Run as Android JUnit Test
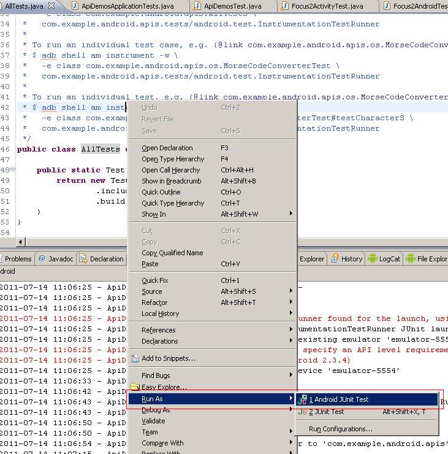448x454 pixels. click(338, 399)
